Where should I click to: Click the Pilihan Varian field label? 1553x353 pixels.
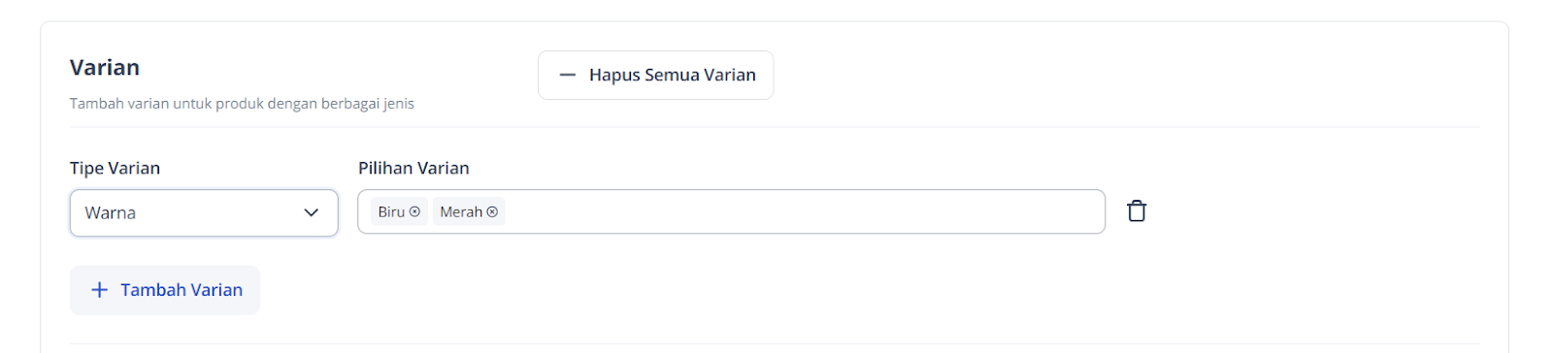coord(413,168)
